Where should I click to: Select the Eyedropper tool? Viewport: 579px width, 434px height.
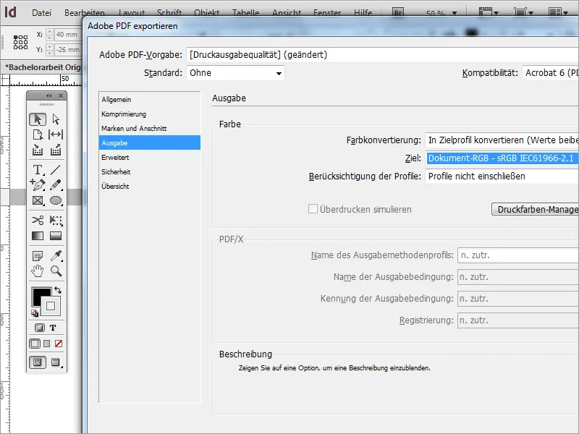point(56,255)
